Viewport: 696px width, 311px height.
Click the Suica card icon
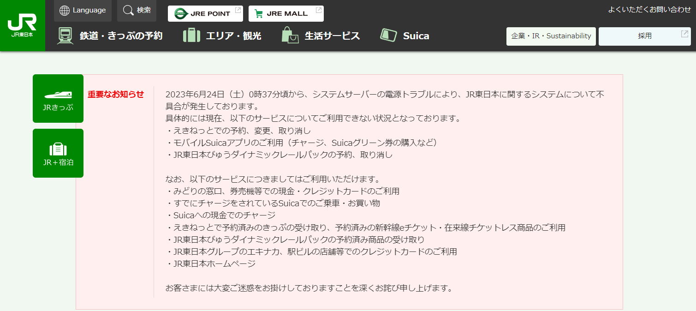coord(388,36)
